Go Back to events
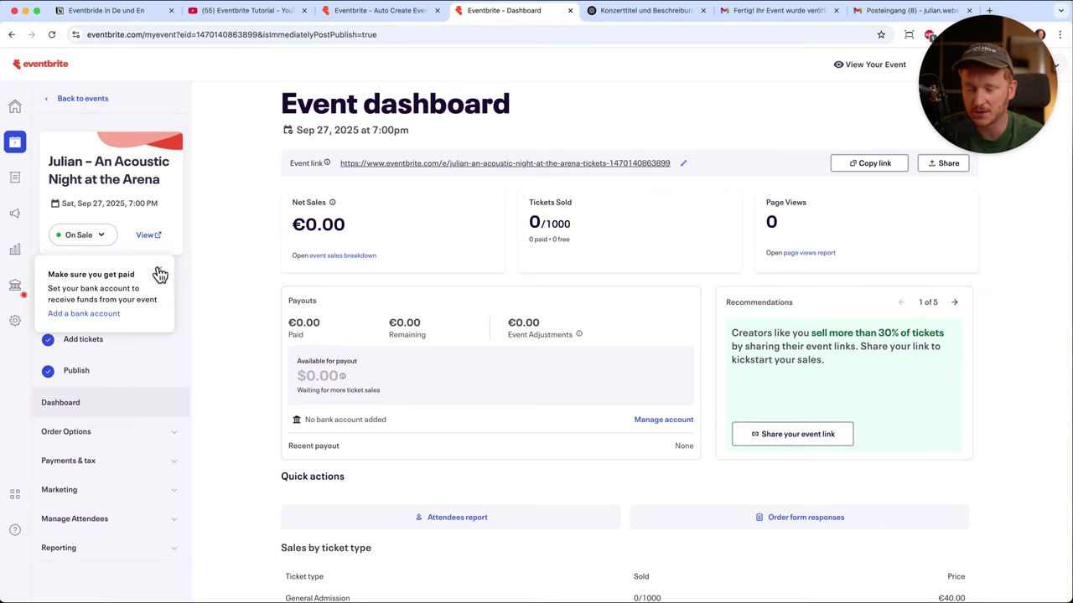The height and width of the screenshot is (603, 1073). (x=76, y=99)
